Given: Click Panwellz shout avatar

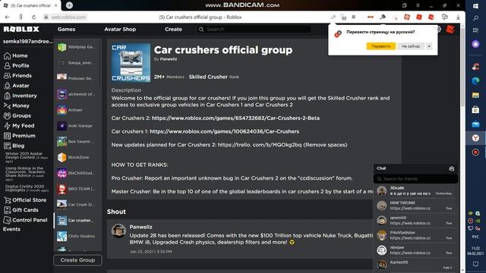Looking at the screenshot, I should 118,231.
